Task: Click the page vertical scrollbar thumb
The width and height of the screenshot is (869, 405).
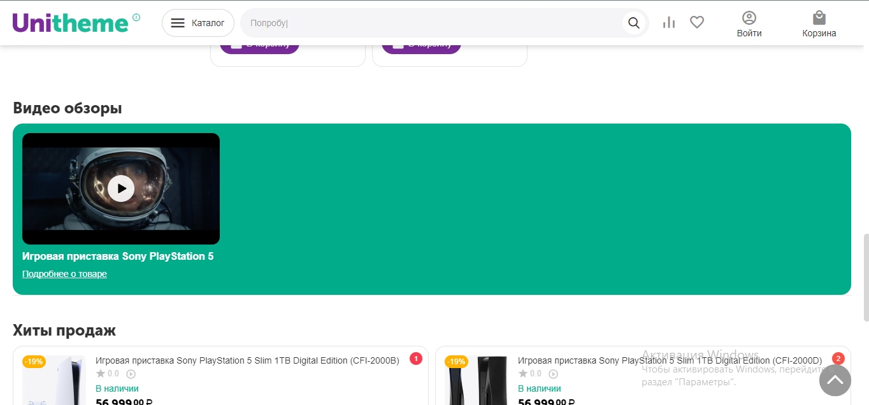Action: coord(865,277)
